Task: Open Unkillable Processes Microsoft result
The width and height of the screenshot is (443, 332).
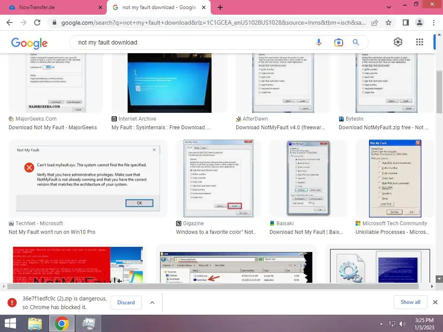Action: [x=392, y=232]
